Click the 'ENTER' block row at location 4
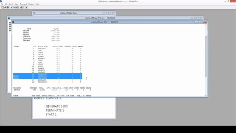 coord(57,54)
